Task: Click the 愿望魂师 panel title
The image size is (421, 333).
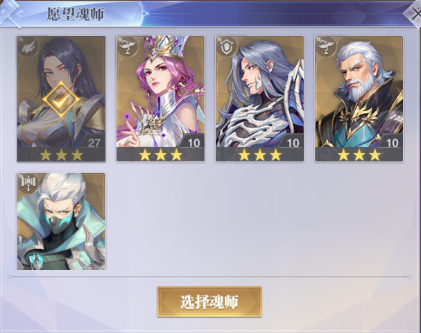Action: tap(75, 14)
